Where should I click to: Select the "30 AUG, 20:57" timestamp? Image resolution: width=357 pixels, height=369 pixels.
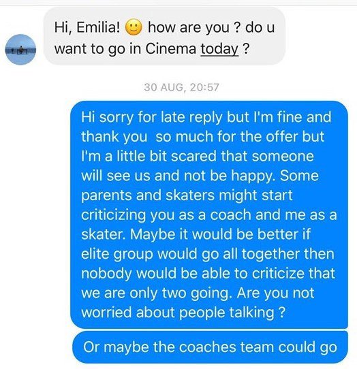[x=181, y=87]
